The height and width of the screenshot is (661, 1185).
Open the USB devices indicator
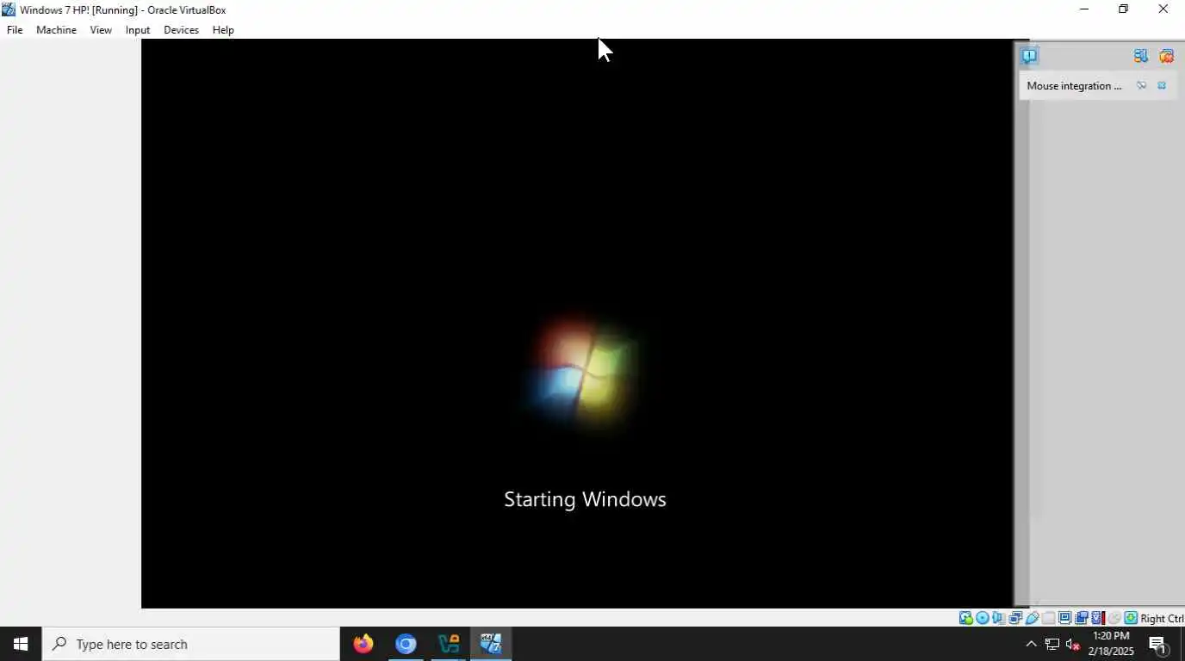[1032, 618]
